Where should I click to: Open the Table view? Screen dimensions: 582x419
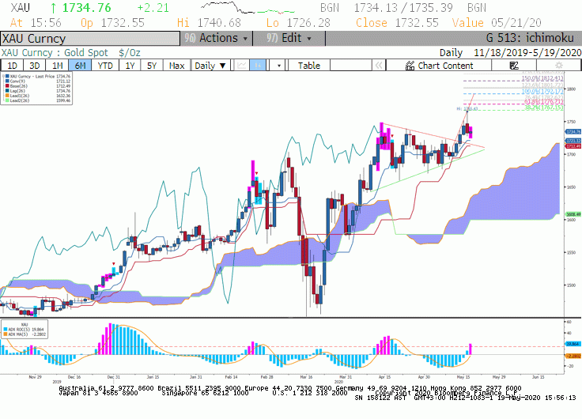[x=309, y=66]
